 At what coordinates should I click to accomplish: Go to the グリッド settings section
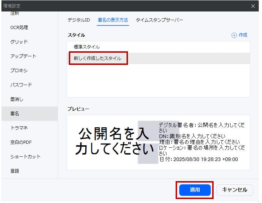pyautogui.click(x=19, y=42)
